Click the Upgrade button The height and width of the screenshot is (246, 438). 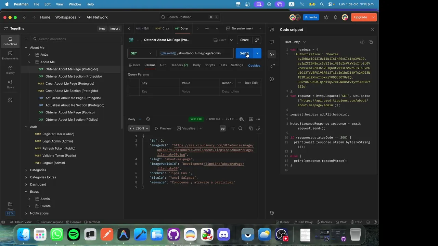[360, 17]
